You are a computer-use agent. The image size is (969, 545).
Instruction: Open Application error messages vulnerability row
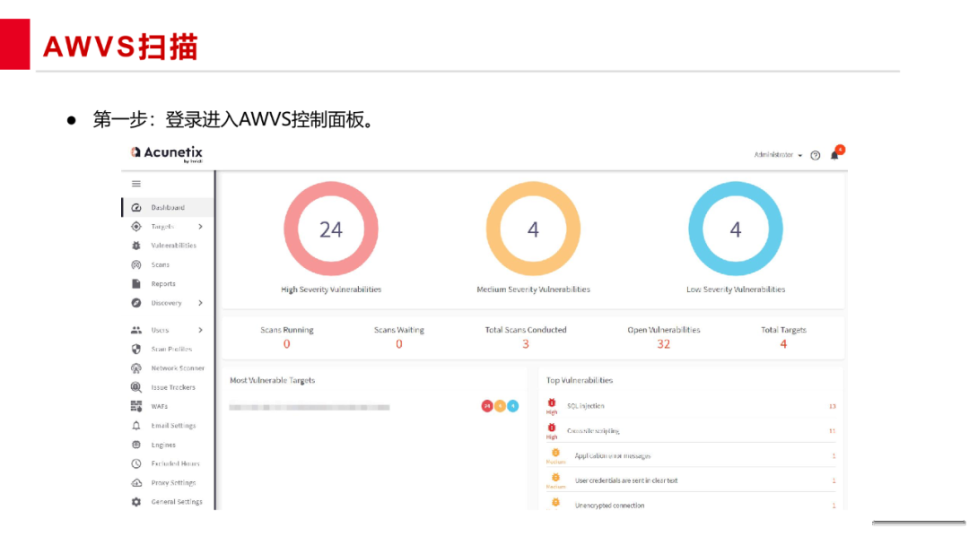coord(691,455)
